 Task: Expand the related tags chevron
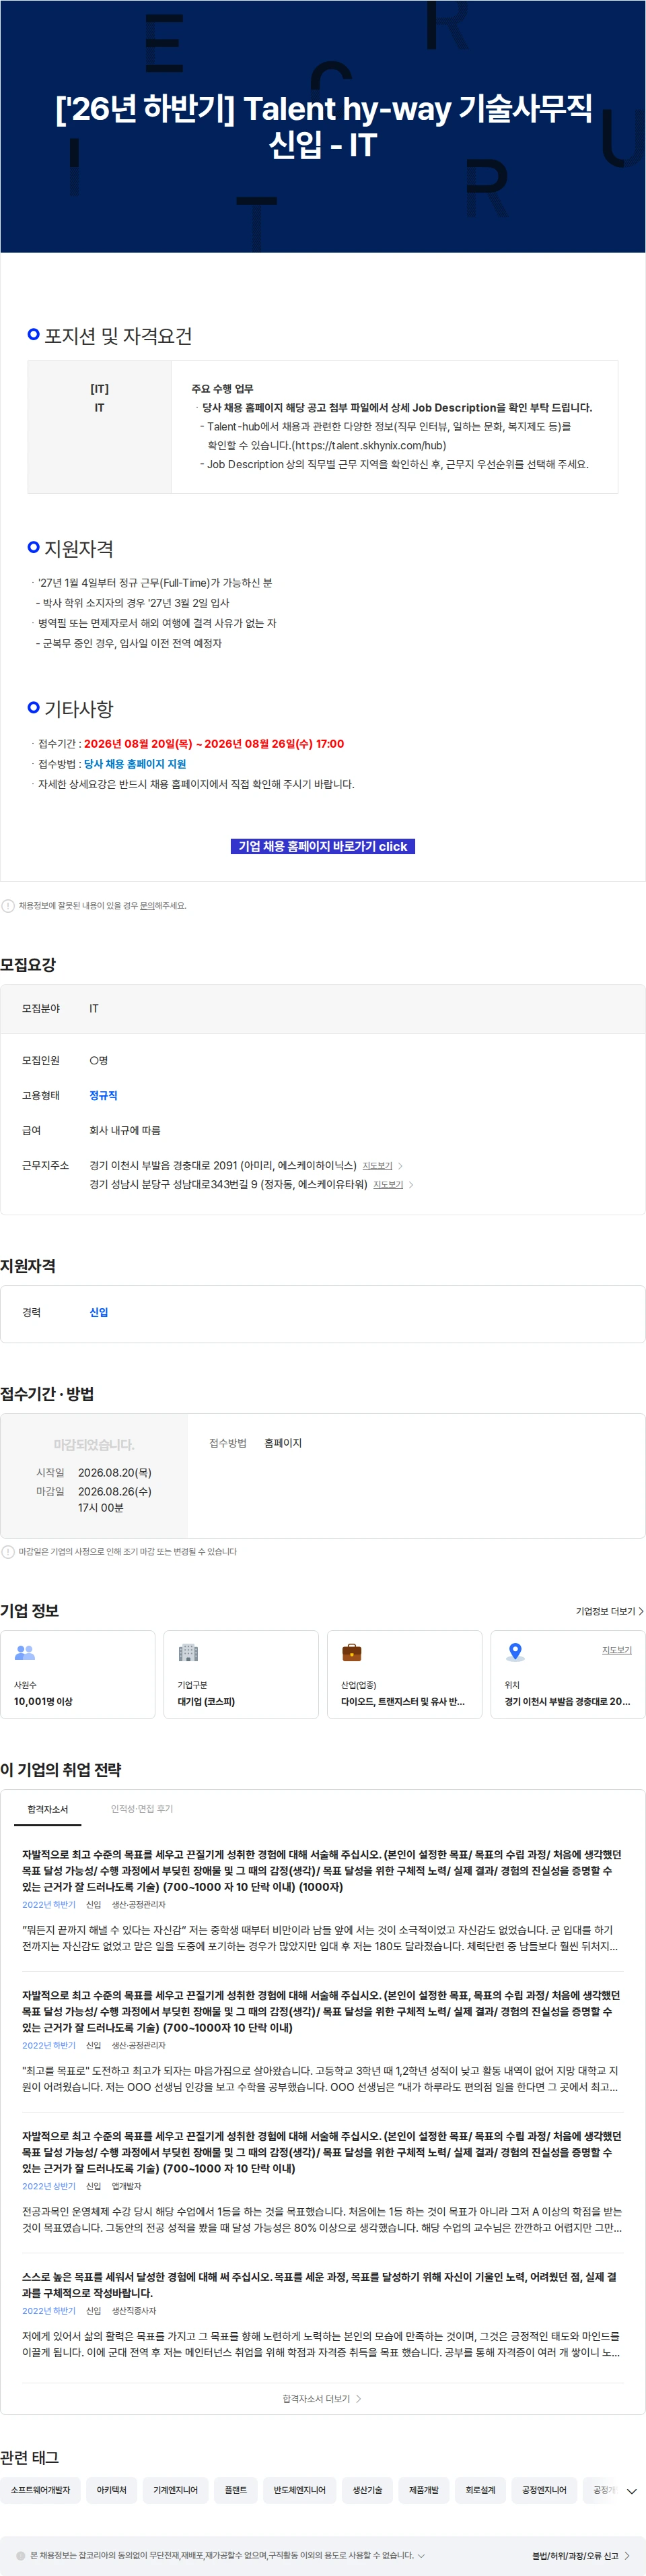(631, 2490)
